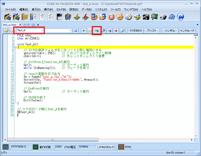Open the tab list arrow at right
Viewport: 201px width, 156px height.
pos(197,25)
